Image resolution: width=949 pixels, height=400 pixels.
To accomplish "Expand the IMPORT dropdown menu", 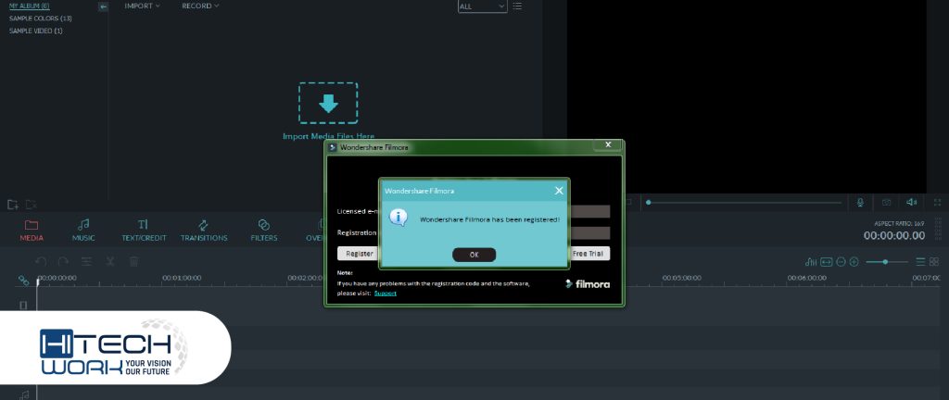I will pyautogui.click(x=142, y=6).
